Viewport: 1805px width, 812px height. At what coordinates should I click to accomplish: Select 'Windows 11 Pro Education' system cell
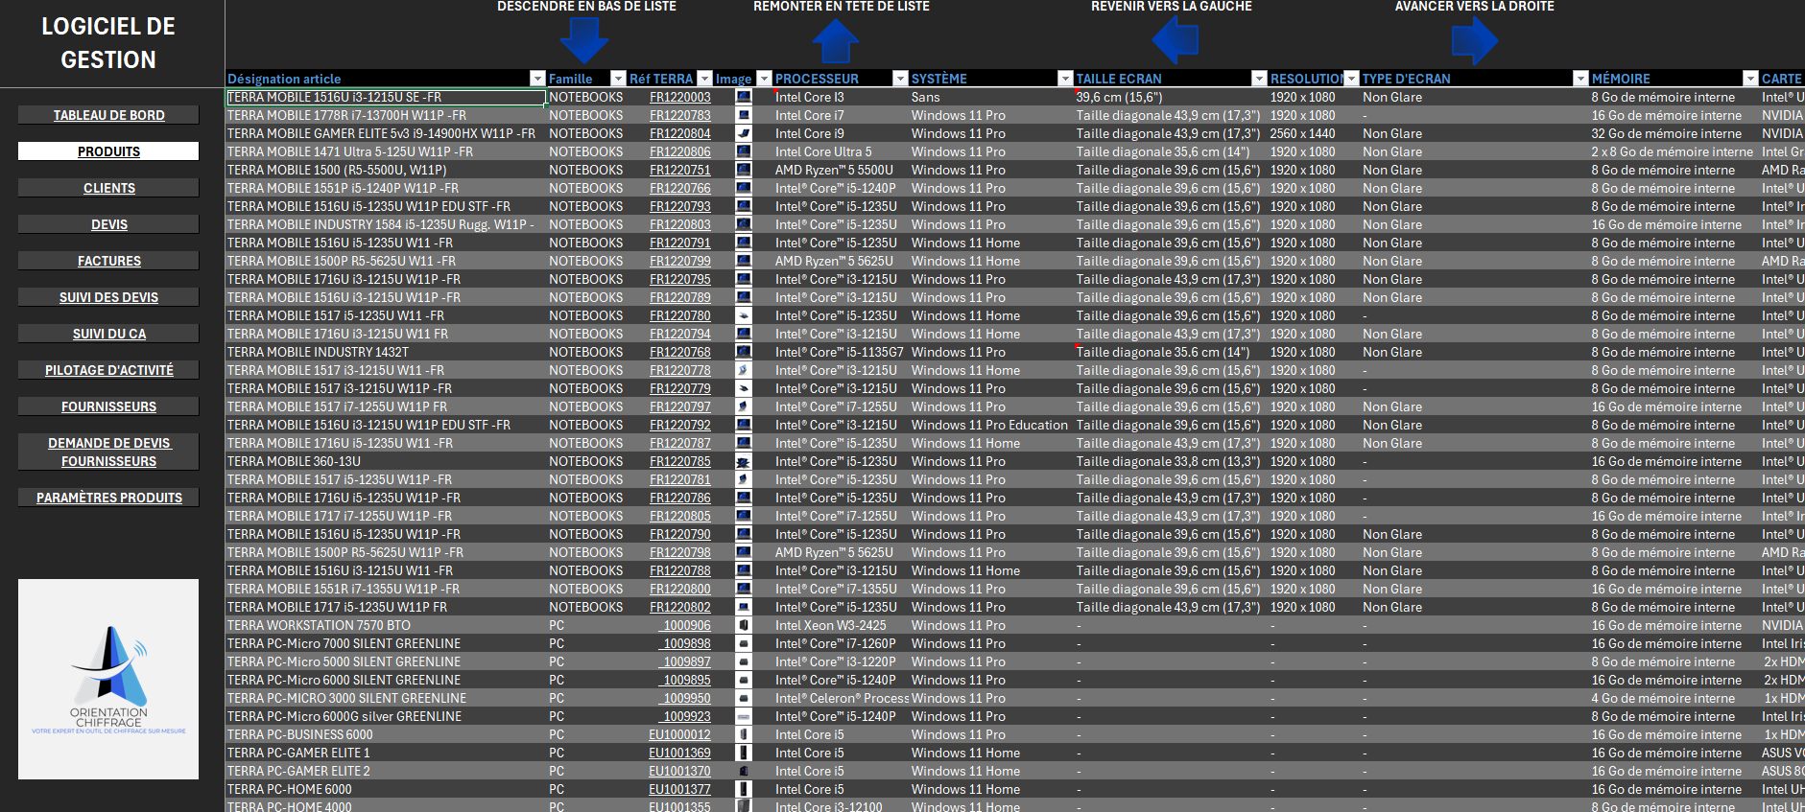pos(991,425)
